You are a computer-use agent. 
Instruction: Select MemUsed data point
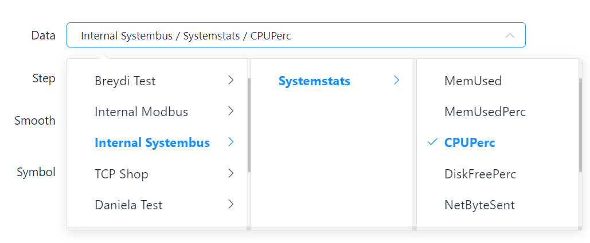[473, 81]
